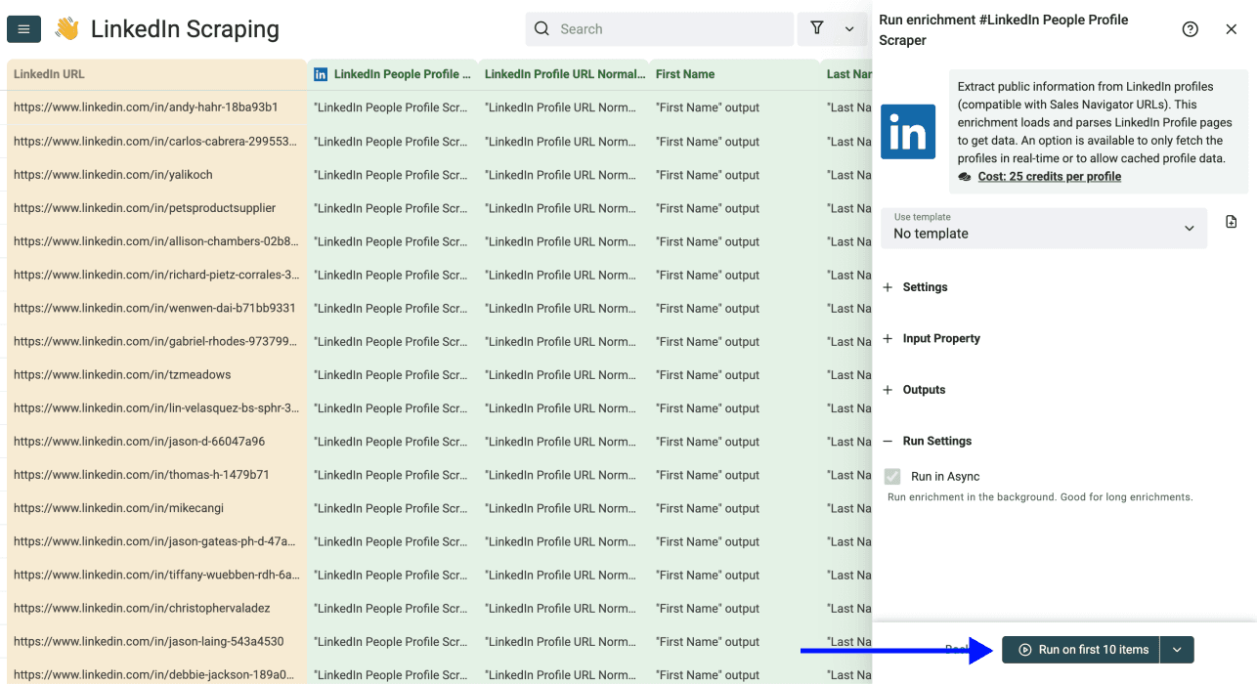The image size is (1257, 684).
Task: Click the play icon inside the run button
Action: click(x=1027, y=649)
